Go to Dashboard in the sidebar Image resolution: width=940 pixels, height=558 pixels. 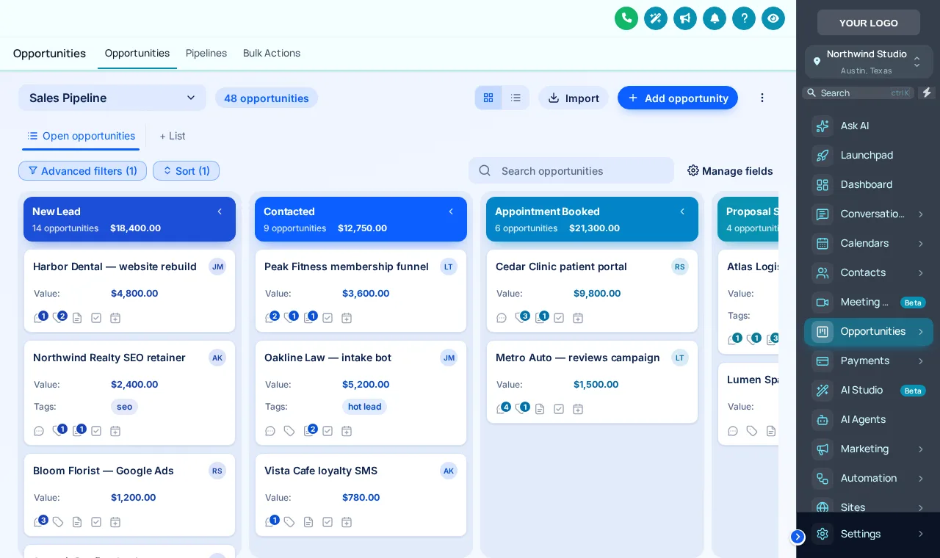[869, 184]
